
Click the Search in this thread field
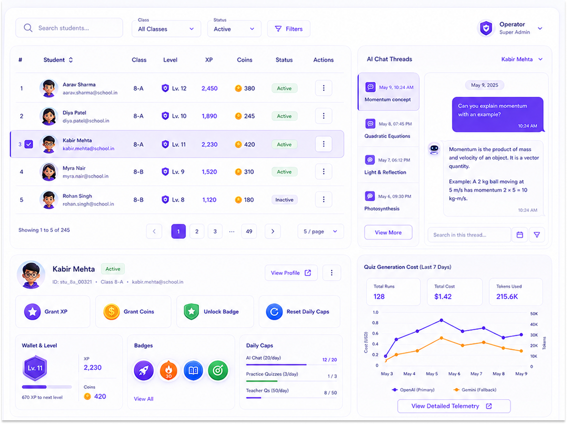point(469,235)
